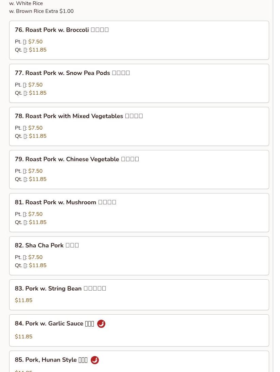
Task: Click $11.85 price under Pork w. String Bean
Action: [23, 300]
